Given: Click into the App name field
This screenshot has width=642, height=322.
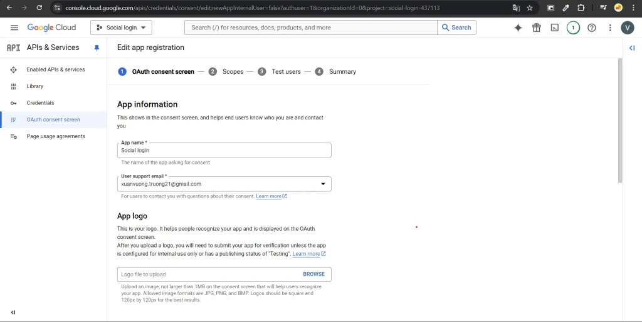Looking at the screenshot, I should [224, 151].
